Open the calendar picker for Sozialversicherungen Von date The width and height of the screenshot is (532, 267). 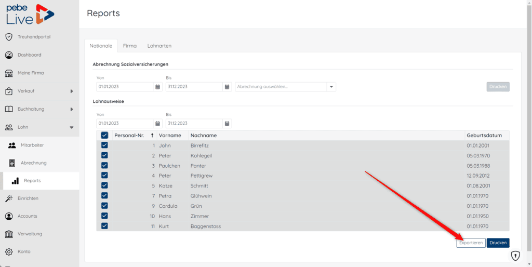pos(158,87)
